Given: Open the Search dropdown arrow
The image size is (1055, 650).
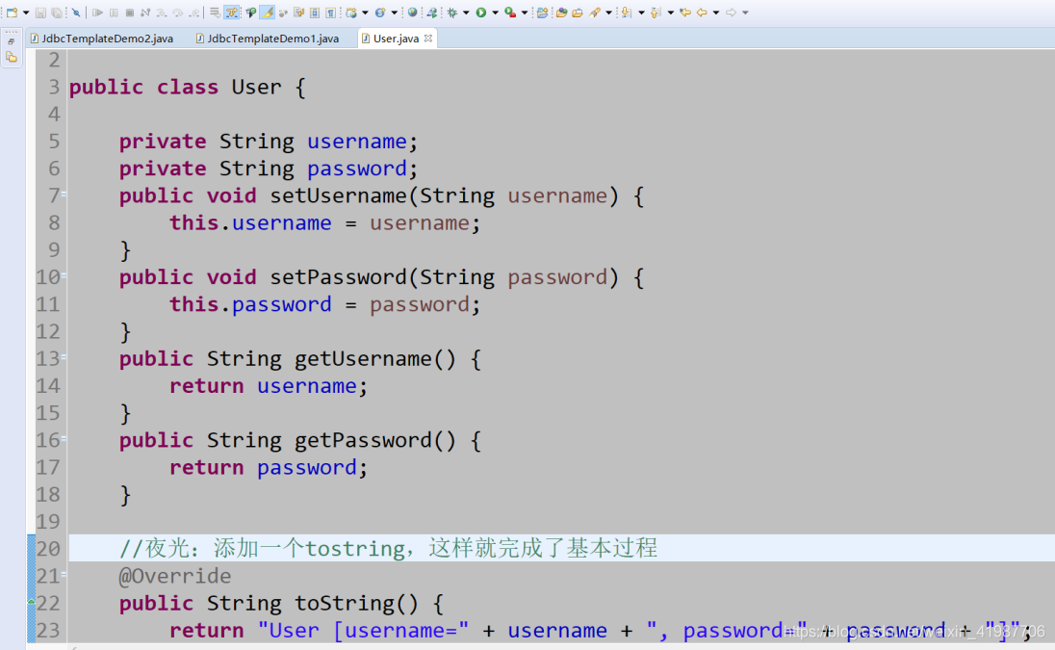Looking at the screenshot, I should pyautogui.click(x=609, y=13).
